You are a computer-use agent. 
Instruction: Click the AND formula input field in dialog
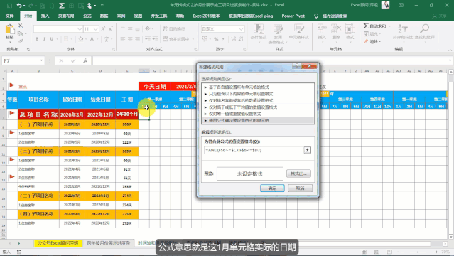(254, 150)
